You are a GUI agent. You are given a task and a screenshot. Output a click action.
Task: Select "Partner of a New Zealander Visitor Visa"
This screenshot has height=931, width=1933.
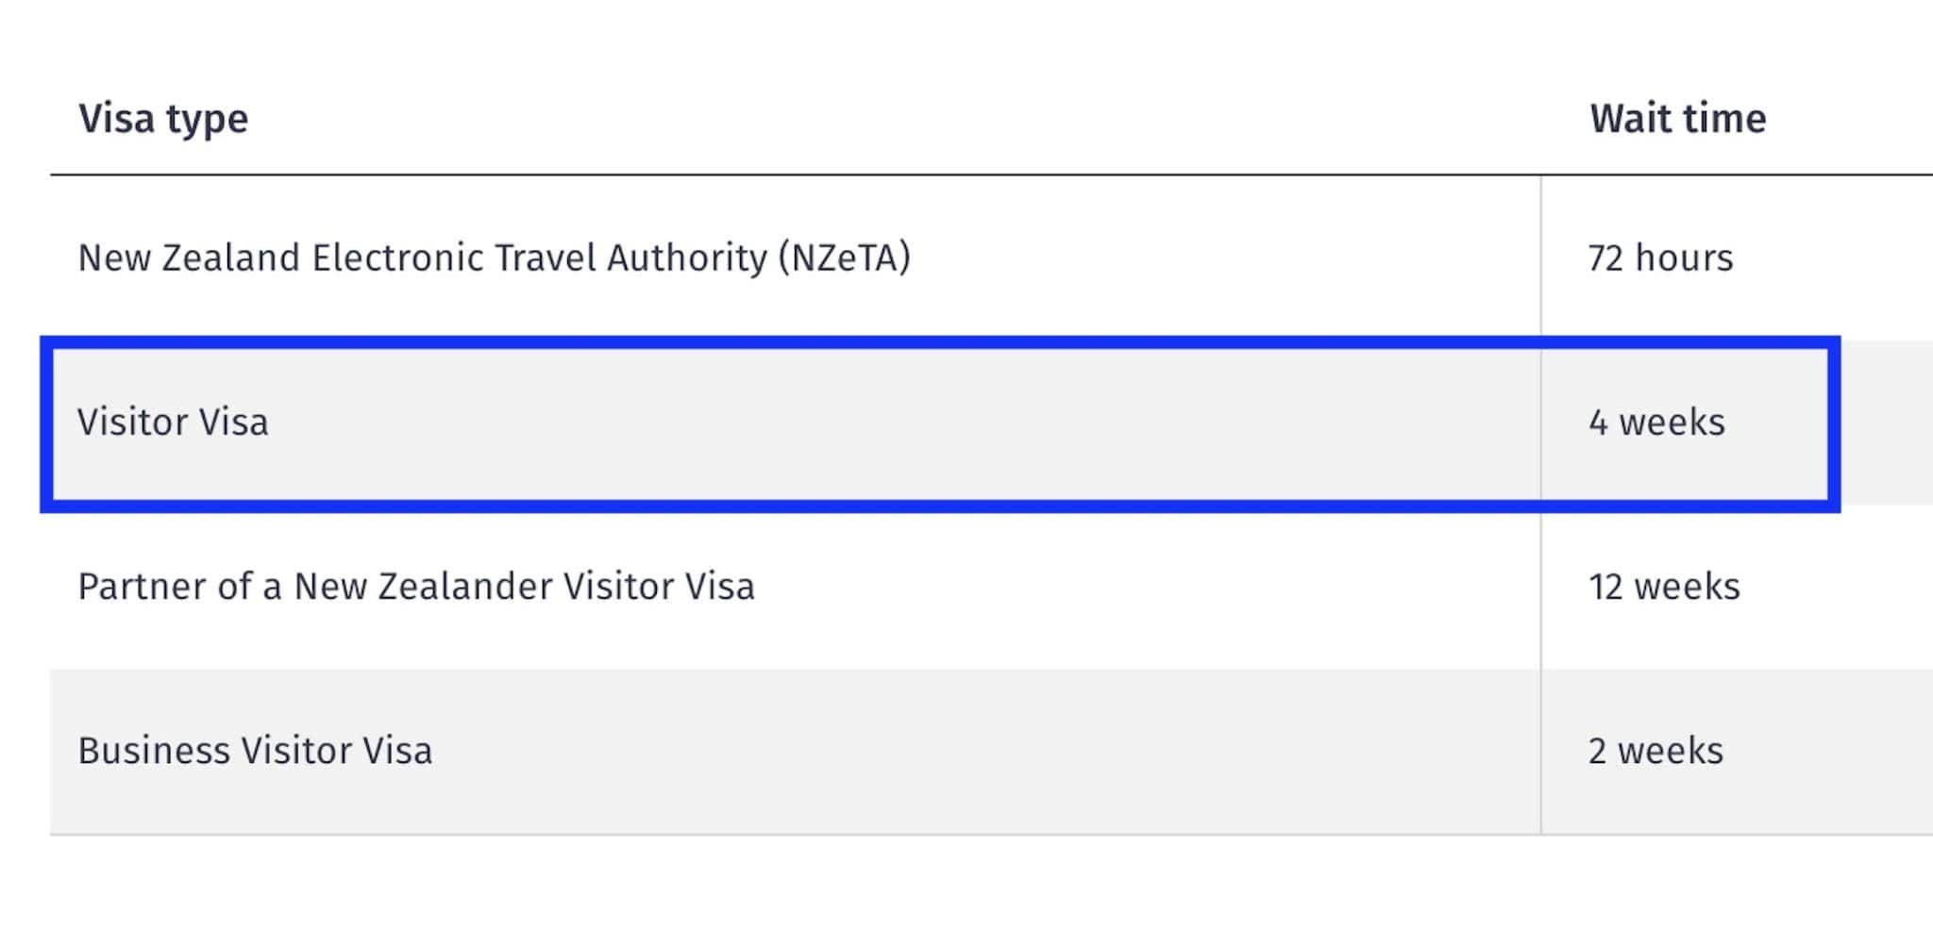416,587
